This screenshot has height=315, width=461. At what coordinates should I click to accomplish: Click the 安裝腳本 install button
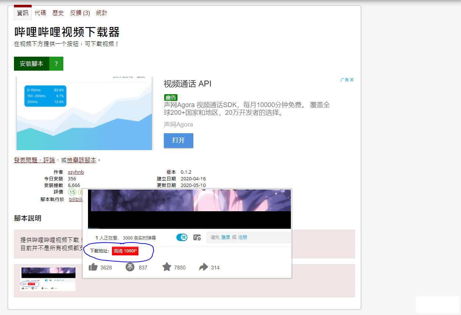tap(32, 64)
